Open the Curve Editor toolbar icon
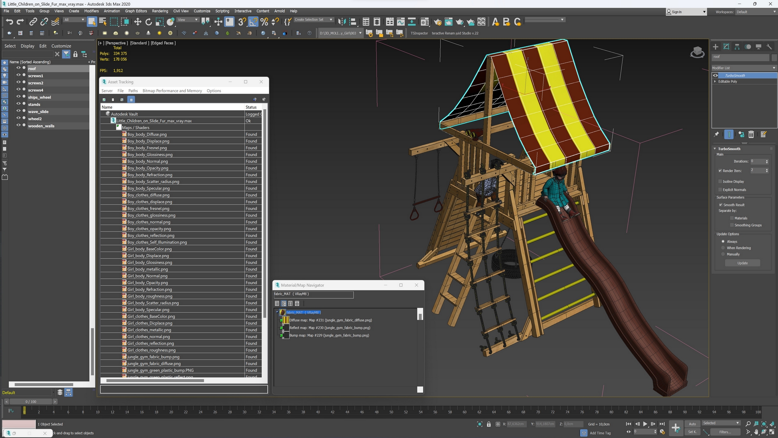Image resolution: width=778 pixels, height=438 pixels. pos(401,22)
